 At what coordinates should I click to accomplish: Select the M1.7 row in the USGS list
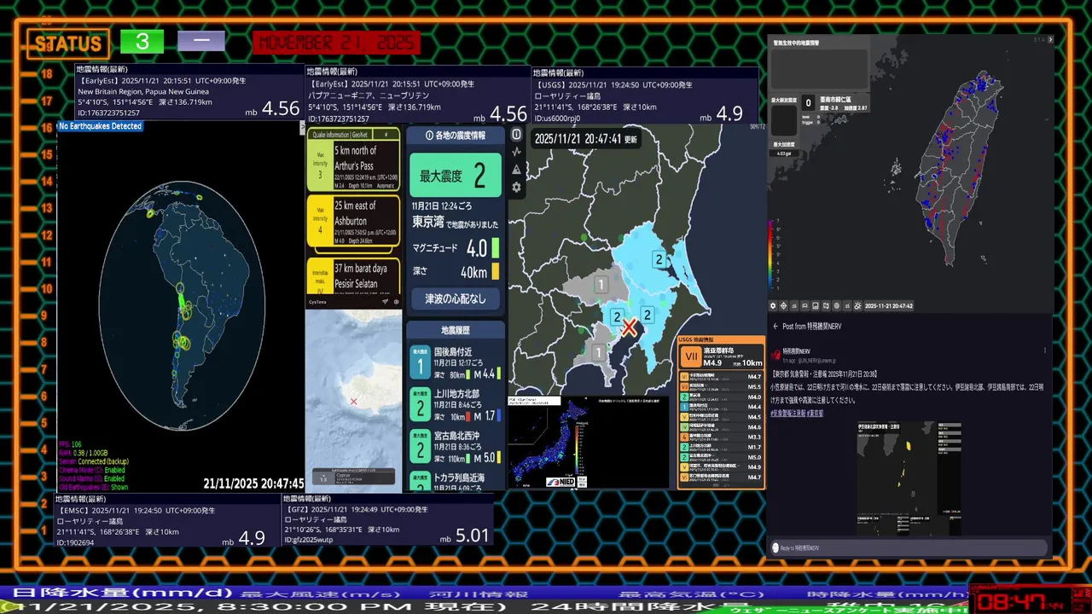click(722, 447)
